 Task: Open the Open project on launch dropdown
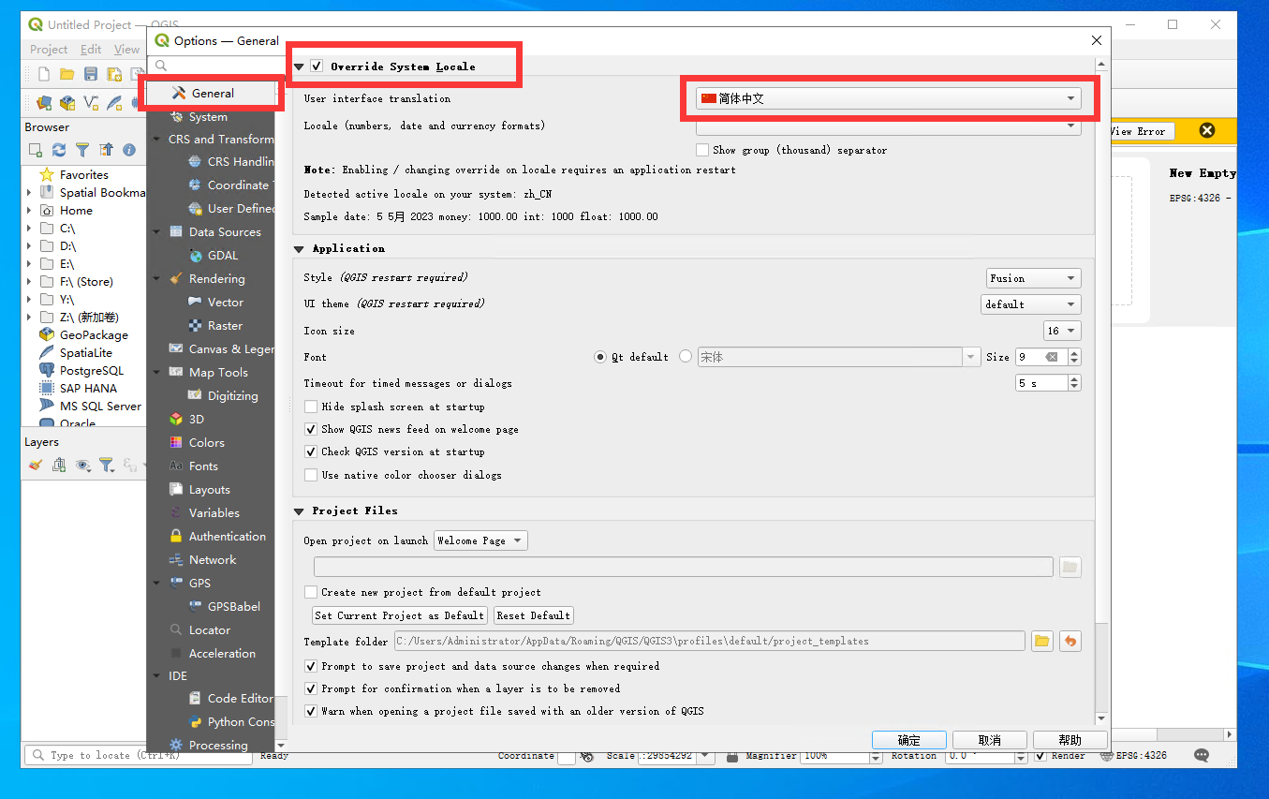coord(480,540)
